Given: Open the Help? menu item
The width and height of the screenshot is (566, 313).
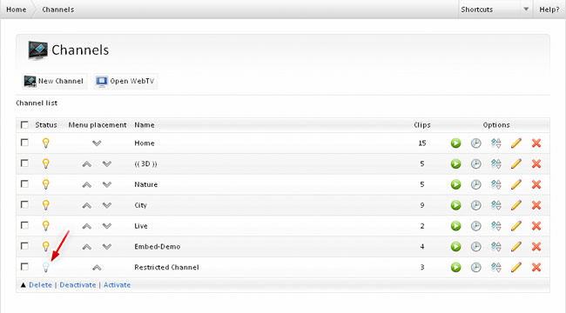Looking at the screenshot, I should pyautogui.click(x=549, y=10).
